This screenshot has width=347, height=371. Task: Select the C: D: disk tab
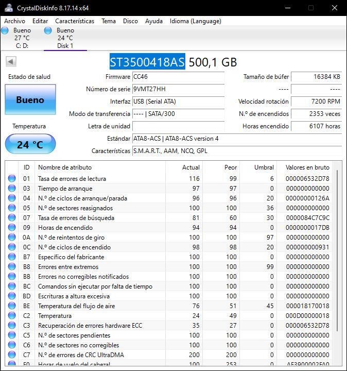pos(22,38)
